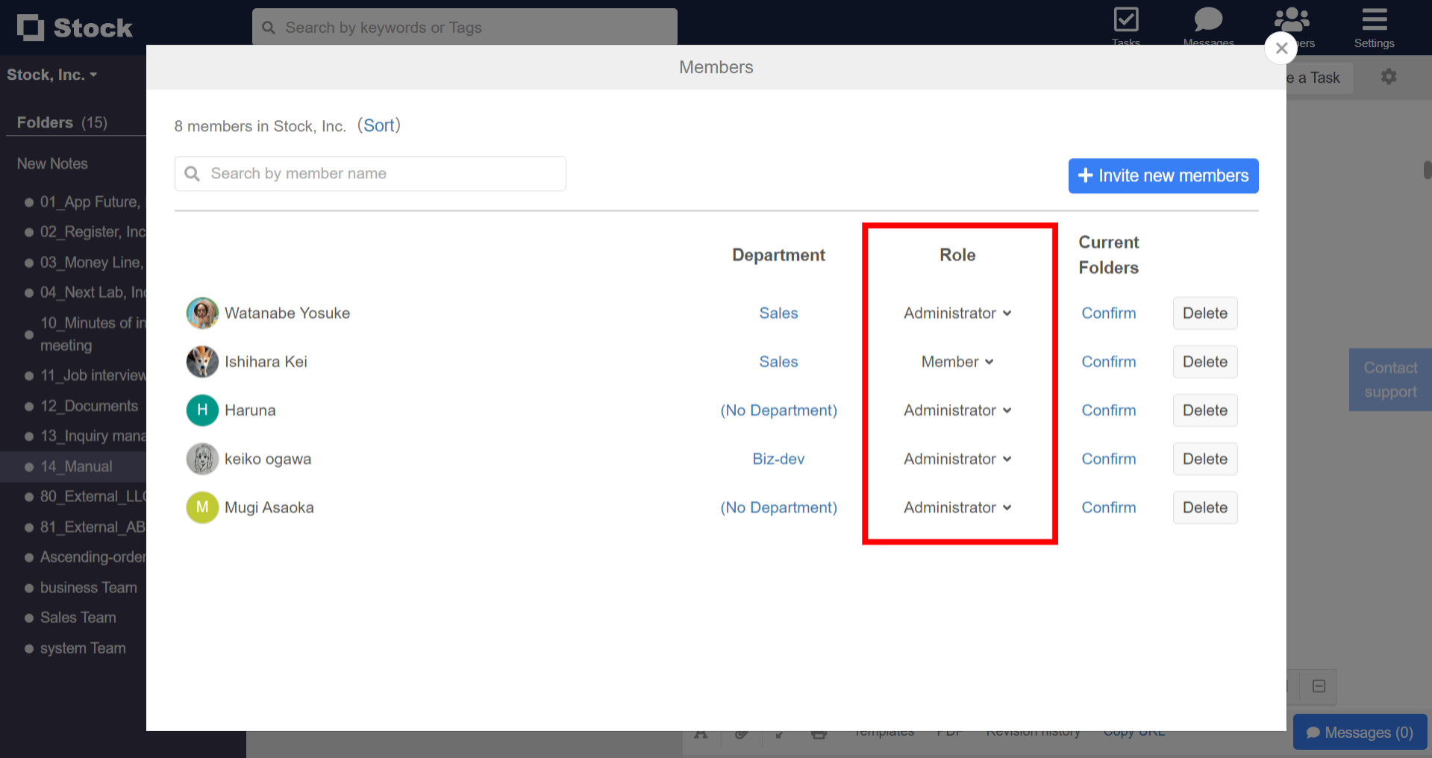Click Haruna's green H avatar
The height and width of the screenshot is (758, 1432).
click(x=202, y=410)
